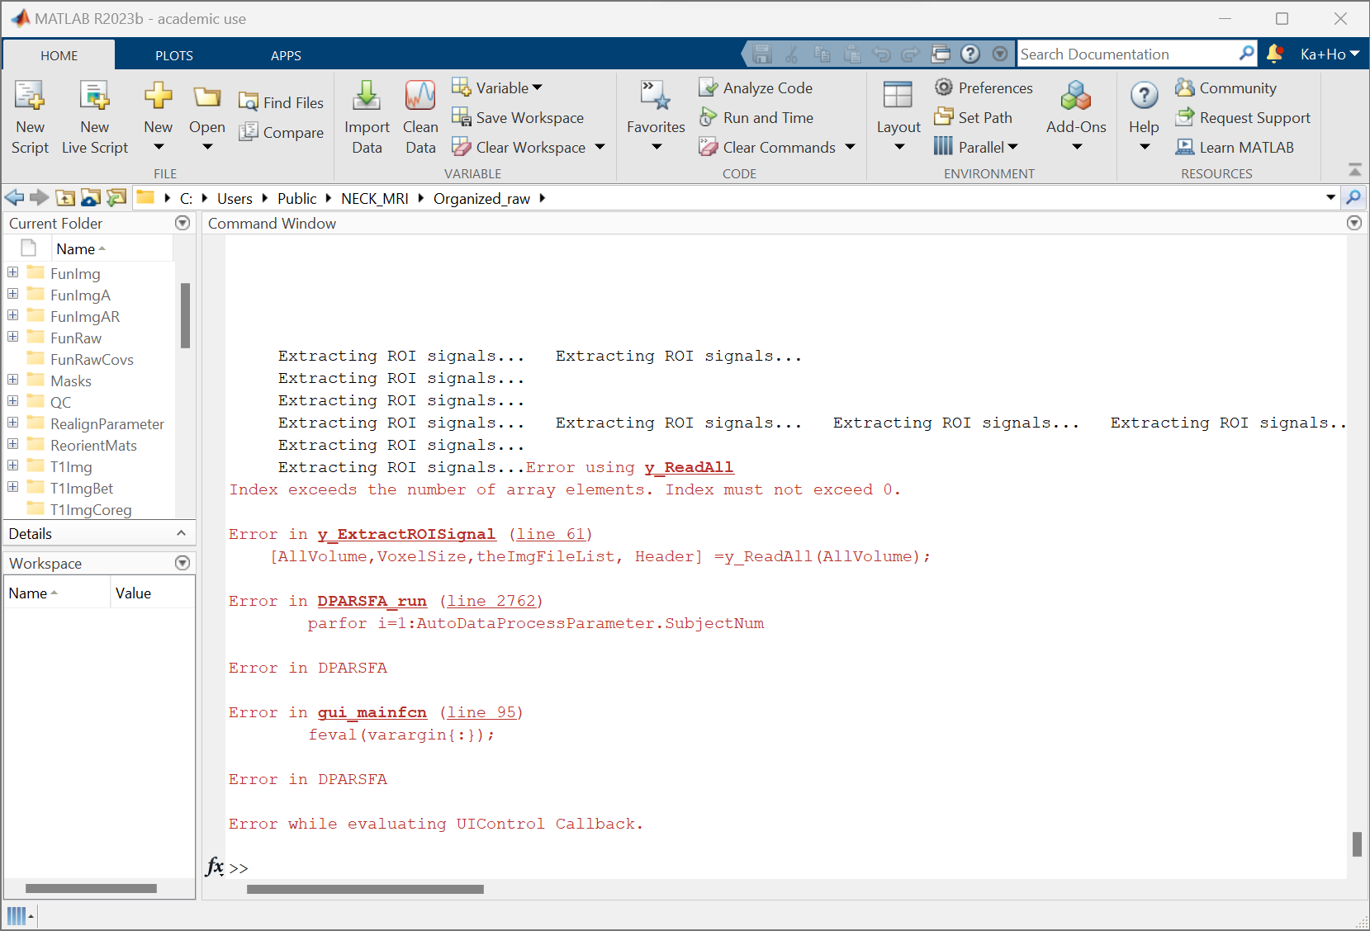Collapse the toolstrip ribbon
The width and height of the screenshot is (1370, 931).
[x=1355, y=169]
